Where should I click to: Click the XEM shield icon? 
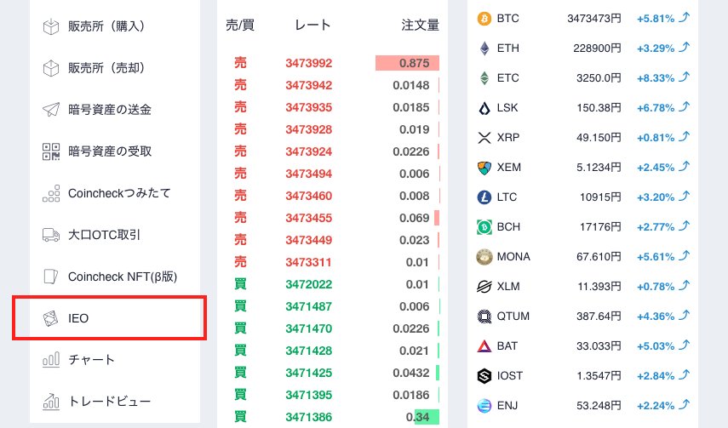484,168
